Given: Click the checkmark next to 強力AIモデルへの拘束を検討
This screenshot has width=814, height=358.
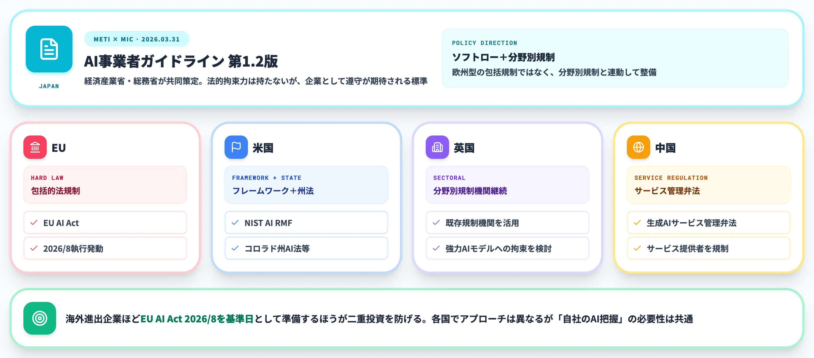Looking at the screenshot, I should point(436,248).
